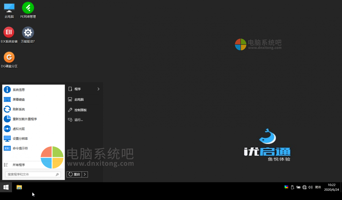342x200 pixels.
Task: Launch 屏幕键盘 on-screen keyboard
Action: (33, 99)
